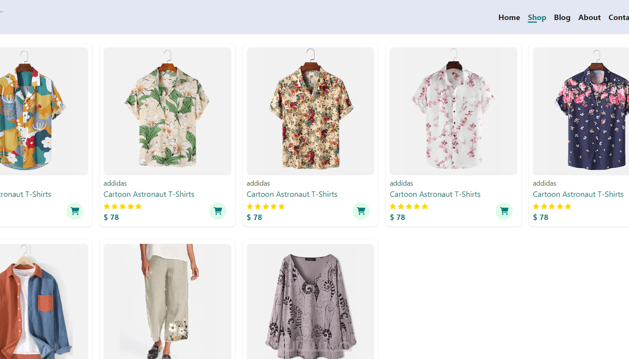Click the star rating on green leaf shirt
Screen dimensions: 629x359
(x=122, y=207)
